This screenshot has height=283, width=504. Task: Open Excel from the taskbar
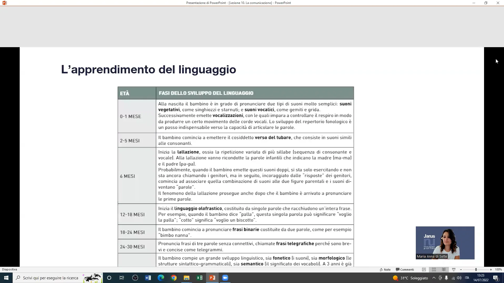click(x=199, y=278)
